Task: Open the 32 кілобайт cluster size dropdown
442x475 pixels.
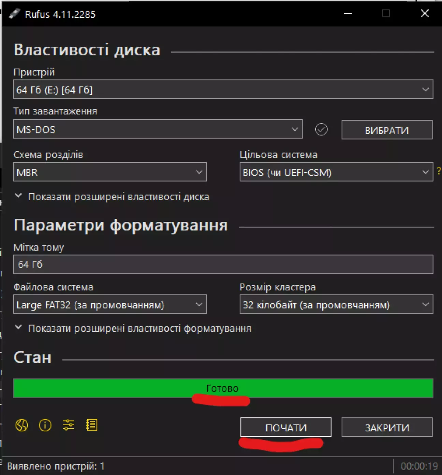Action: tap(336, 304)
